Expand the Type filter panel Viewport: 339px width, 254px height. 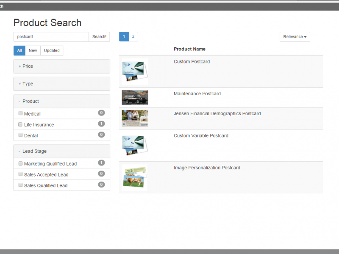coord(61,84)
